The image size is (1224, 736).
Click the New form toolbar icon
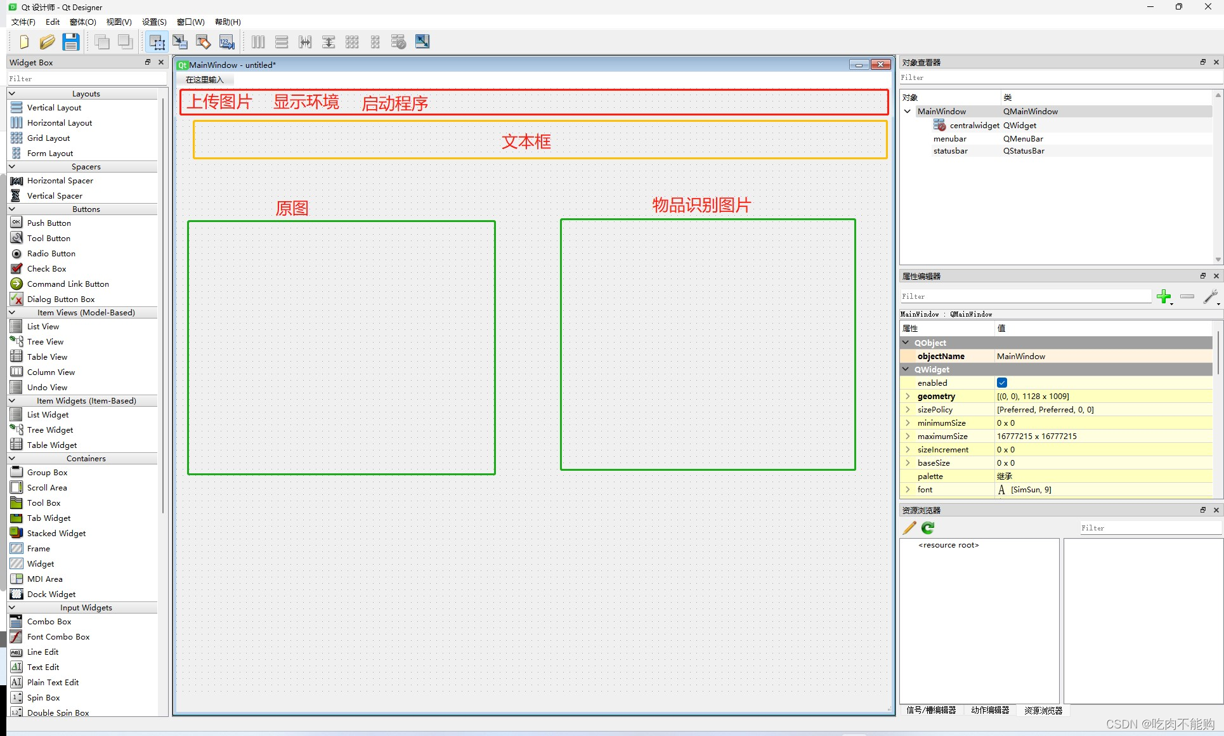pyautogui.click(x=23, y=42)
